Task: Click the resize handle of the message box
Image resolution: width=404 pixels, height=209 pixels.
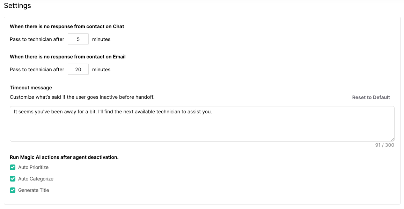Action: [392, 139]
